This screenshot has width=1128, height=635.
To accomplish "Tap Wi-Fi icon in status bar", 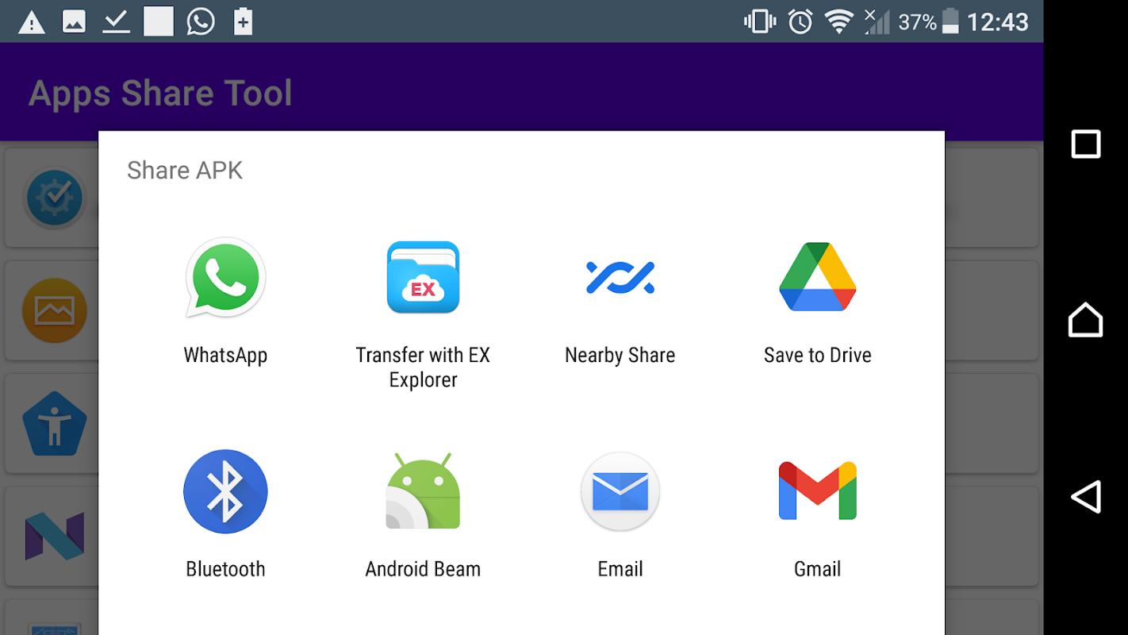I will tap(838, 21).
